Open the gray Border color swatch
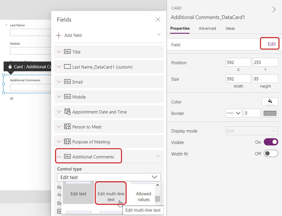This screenshot has width=282, height=216. (270, 113)
